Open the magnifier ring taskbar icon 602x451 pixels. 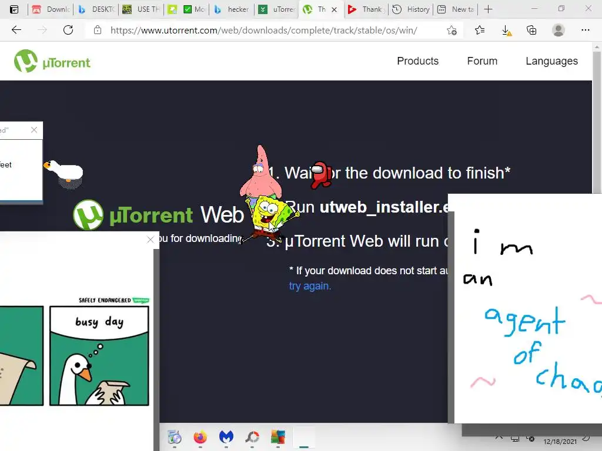click(x=252, y=437)
